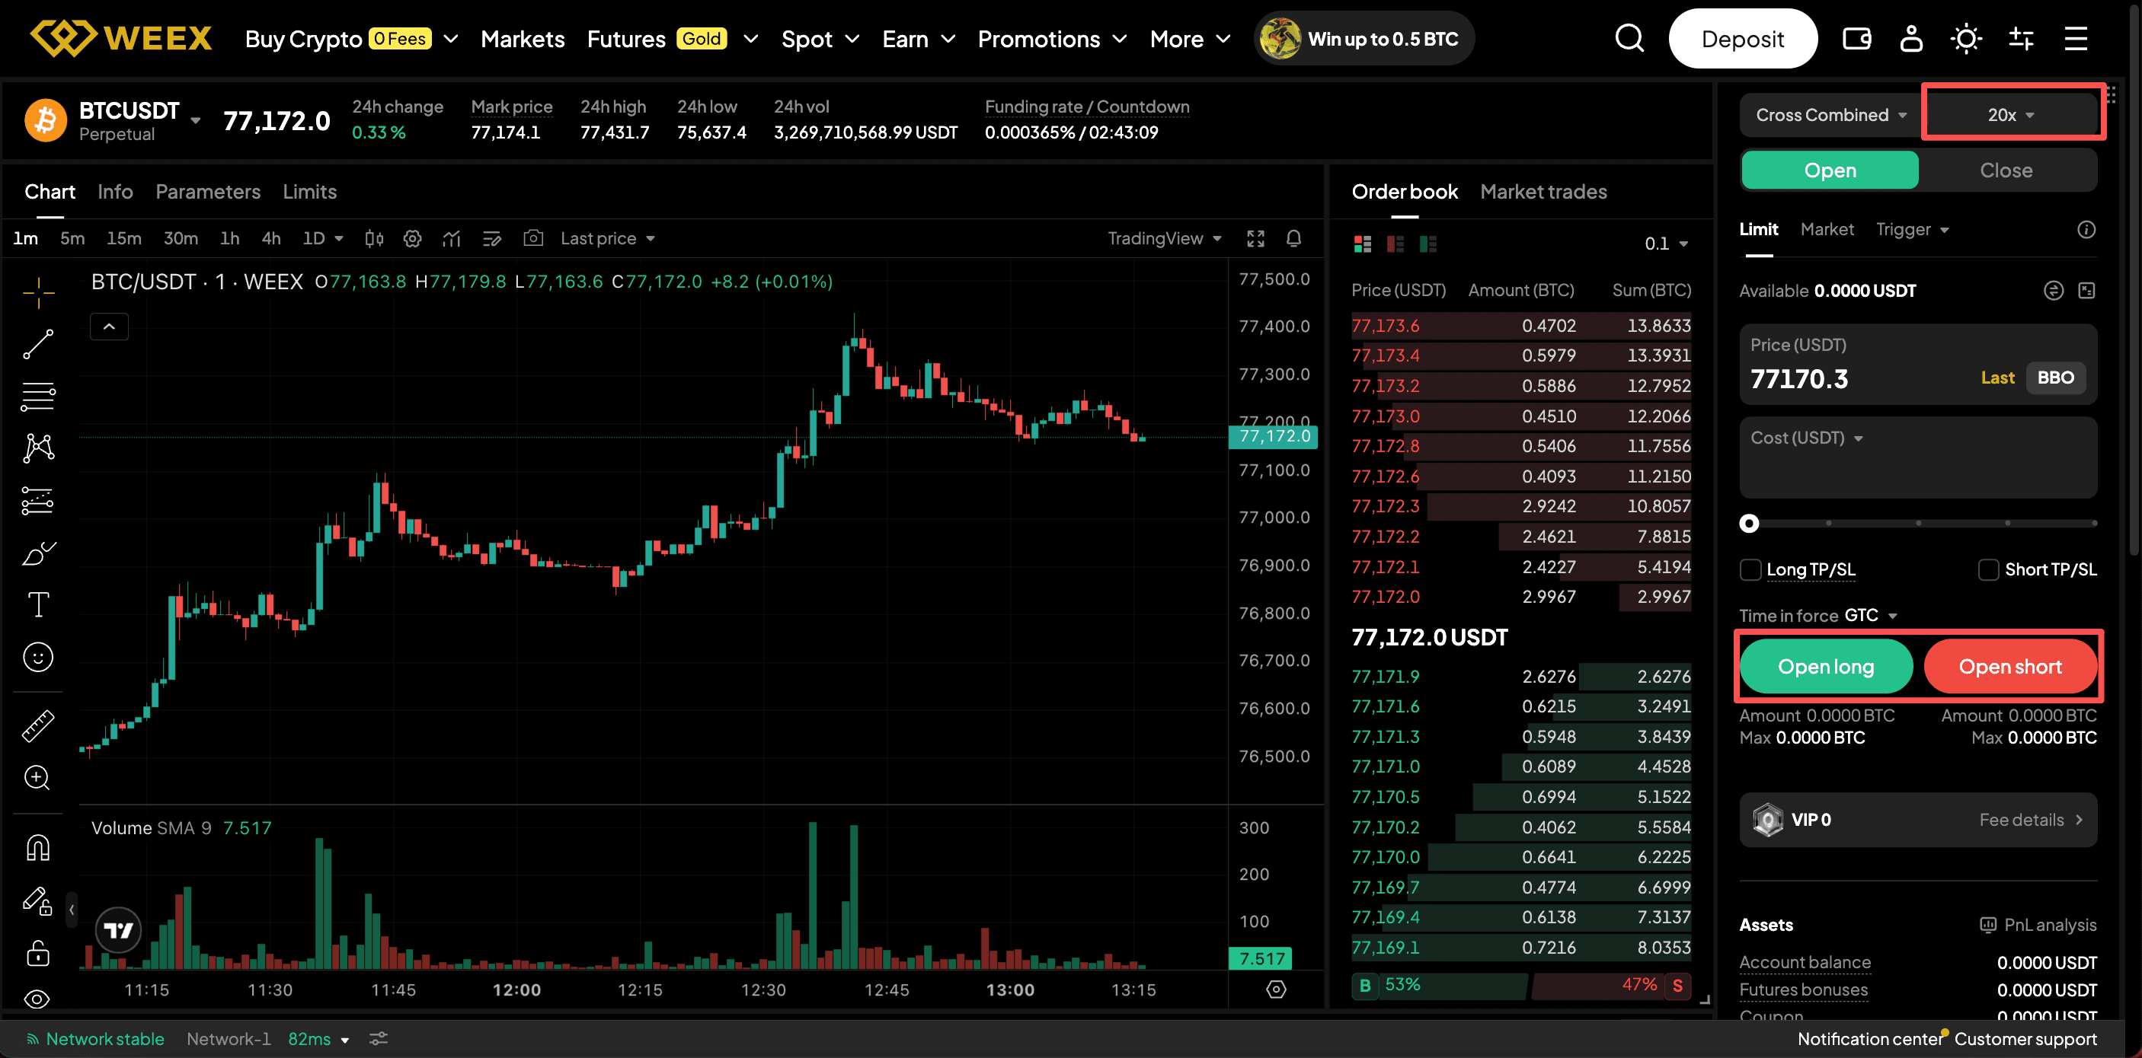Collapse the chart legend arrow

(x=109, y=327)
